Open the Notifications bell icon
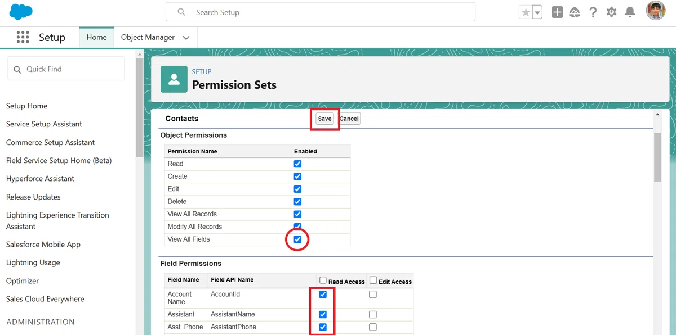The width and height of the screenshot is (676, 335). tap(630, 12)
